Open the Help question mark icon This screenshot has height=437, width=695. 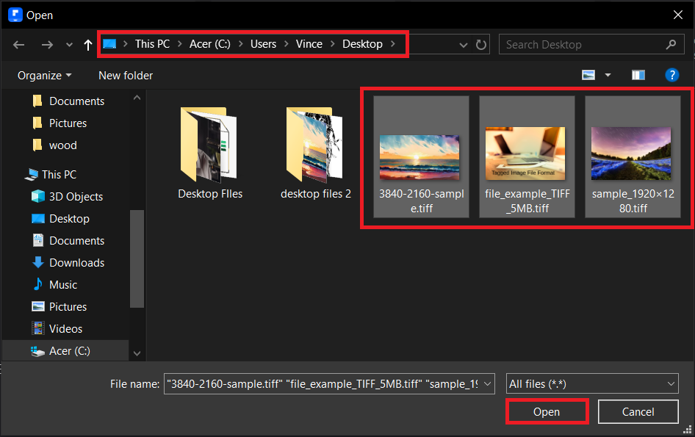point(672,74)
